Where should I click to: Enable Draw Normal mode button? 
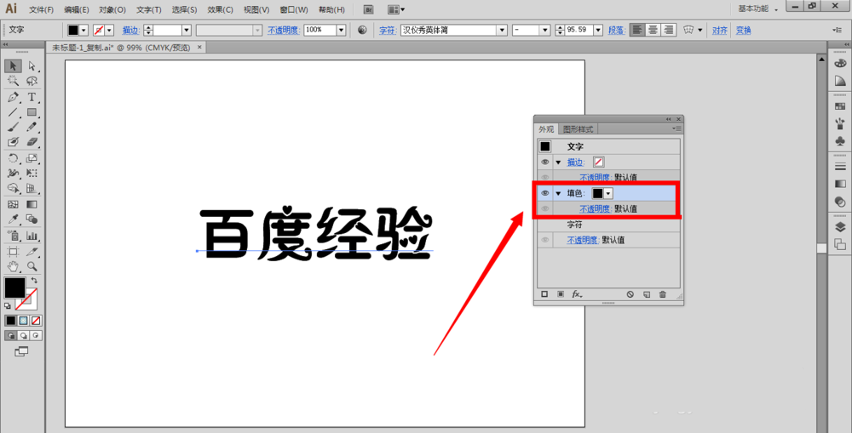click(x=10, y=336)
